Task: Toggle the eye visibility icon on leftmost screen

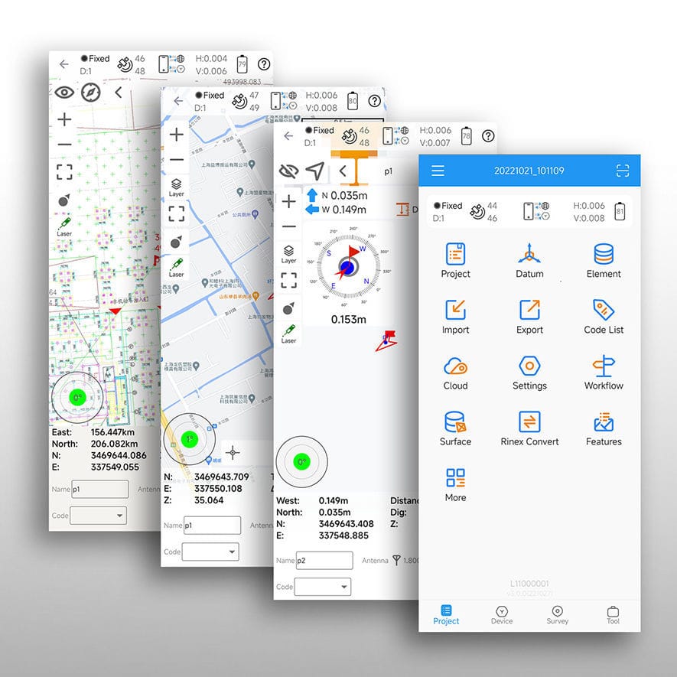Action: tap(64, 93)
